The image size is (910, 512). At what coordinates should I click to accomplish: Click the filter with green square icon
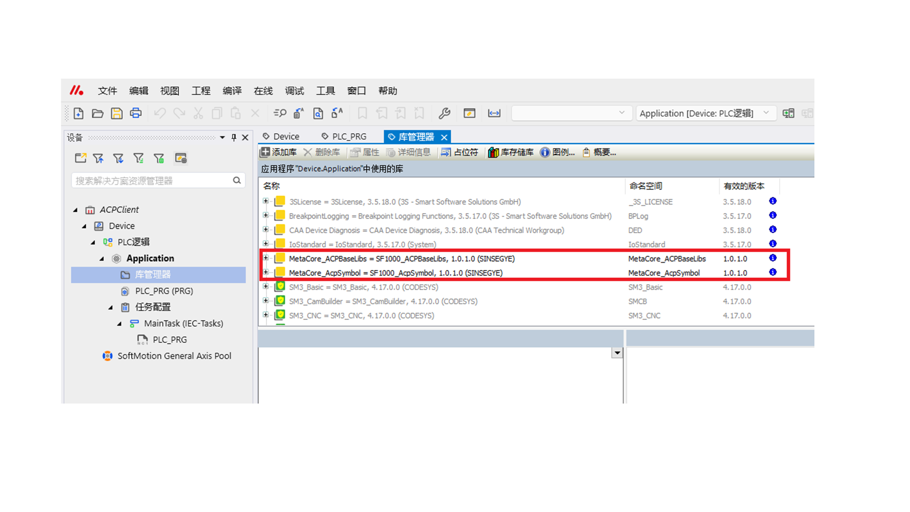tap(159, 158)
